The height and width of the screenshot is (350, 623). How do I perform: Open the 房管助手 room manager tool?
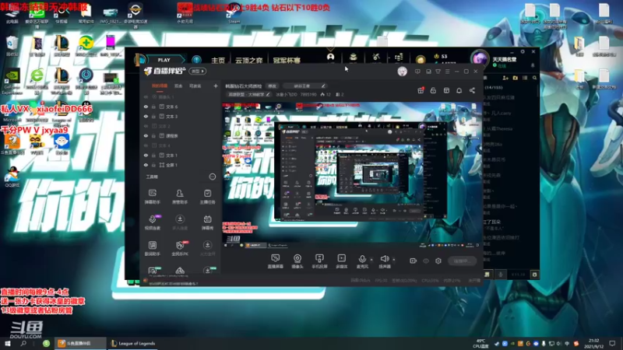[180, 197]
